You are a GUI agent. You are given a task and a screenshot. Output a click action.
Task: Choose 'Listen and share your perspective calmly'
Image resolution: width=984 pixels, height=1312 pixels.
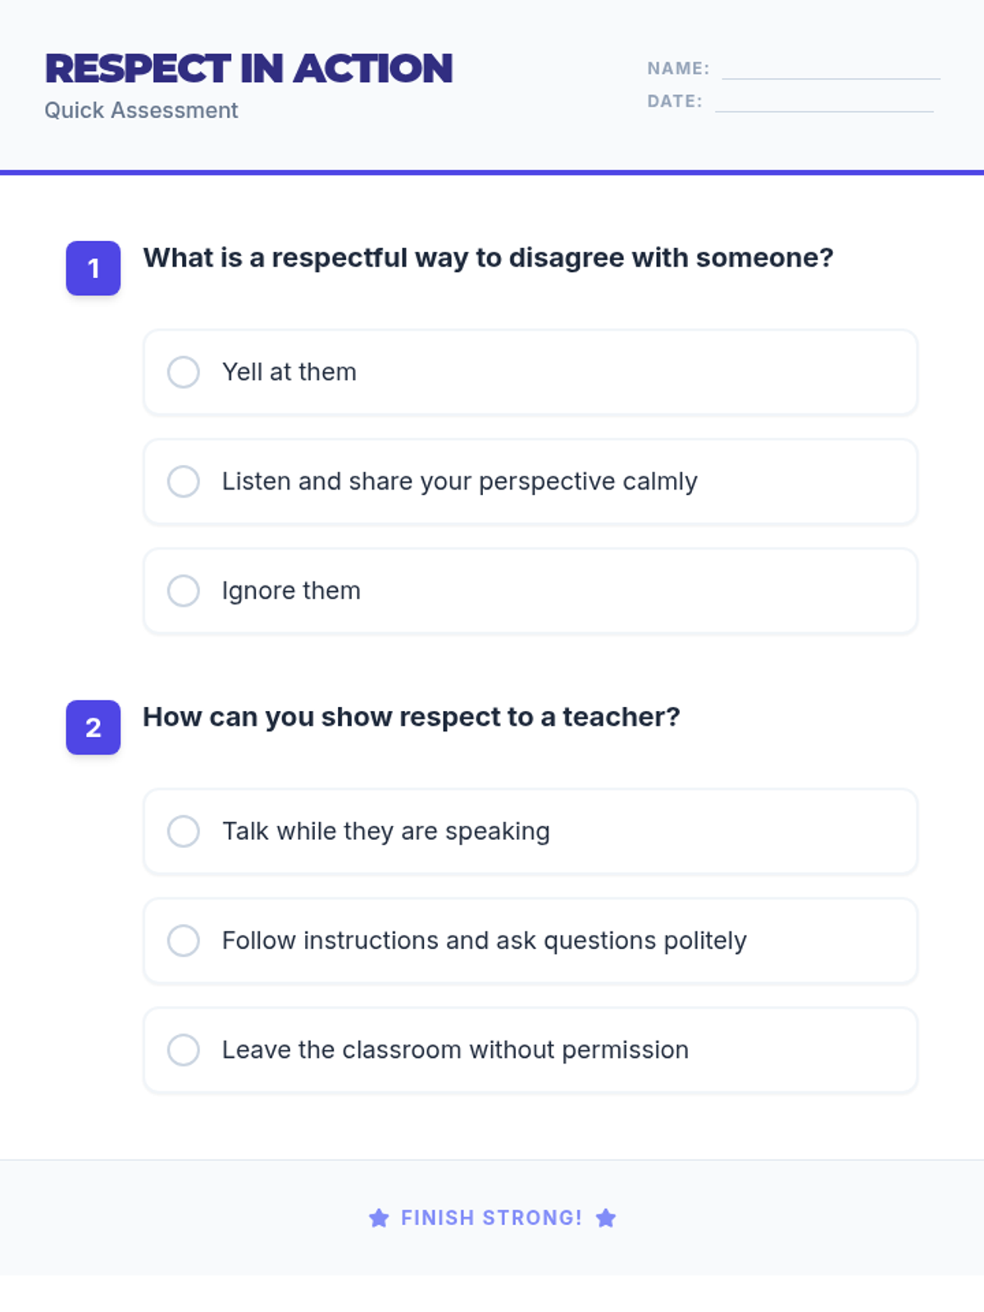(184, 481)
